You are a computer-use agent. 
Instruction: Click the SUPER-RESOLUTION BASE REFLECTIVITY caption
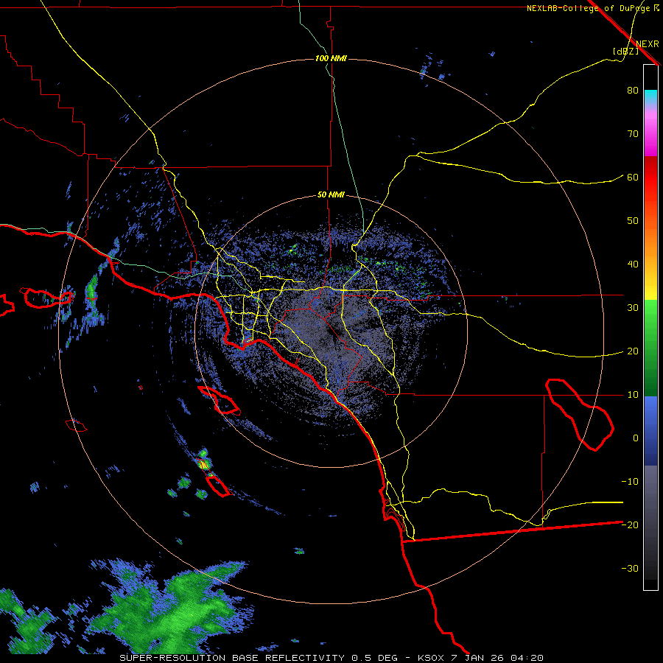coord(232,658)
